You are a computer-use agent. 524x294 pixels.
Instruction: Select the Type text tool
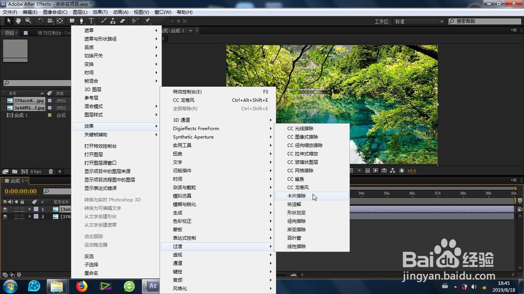pos(91,21)
